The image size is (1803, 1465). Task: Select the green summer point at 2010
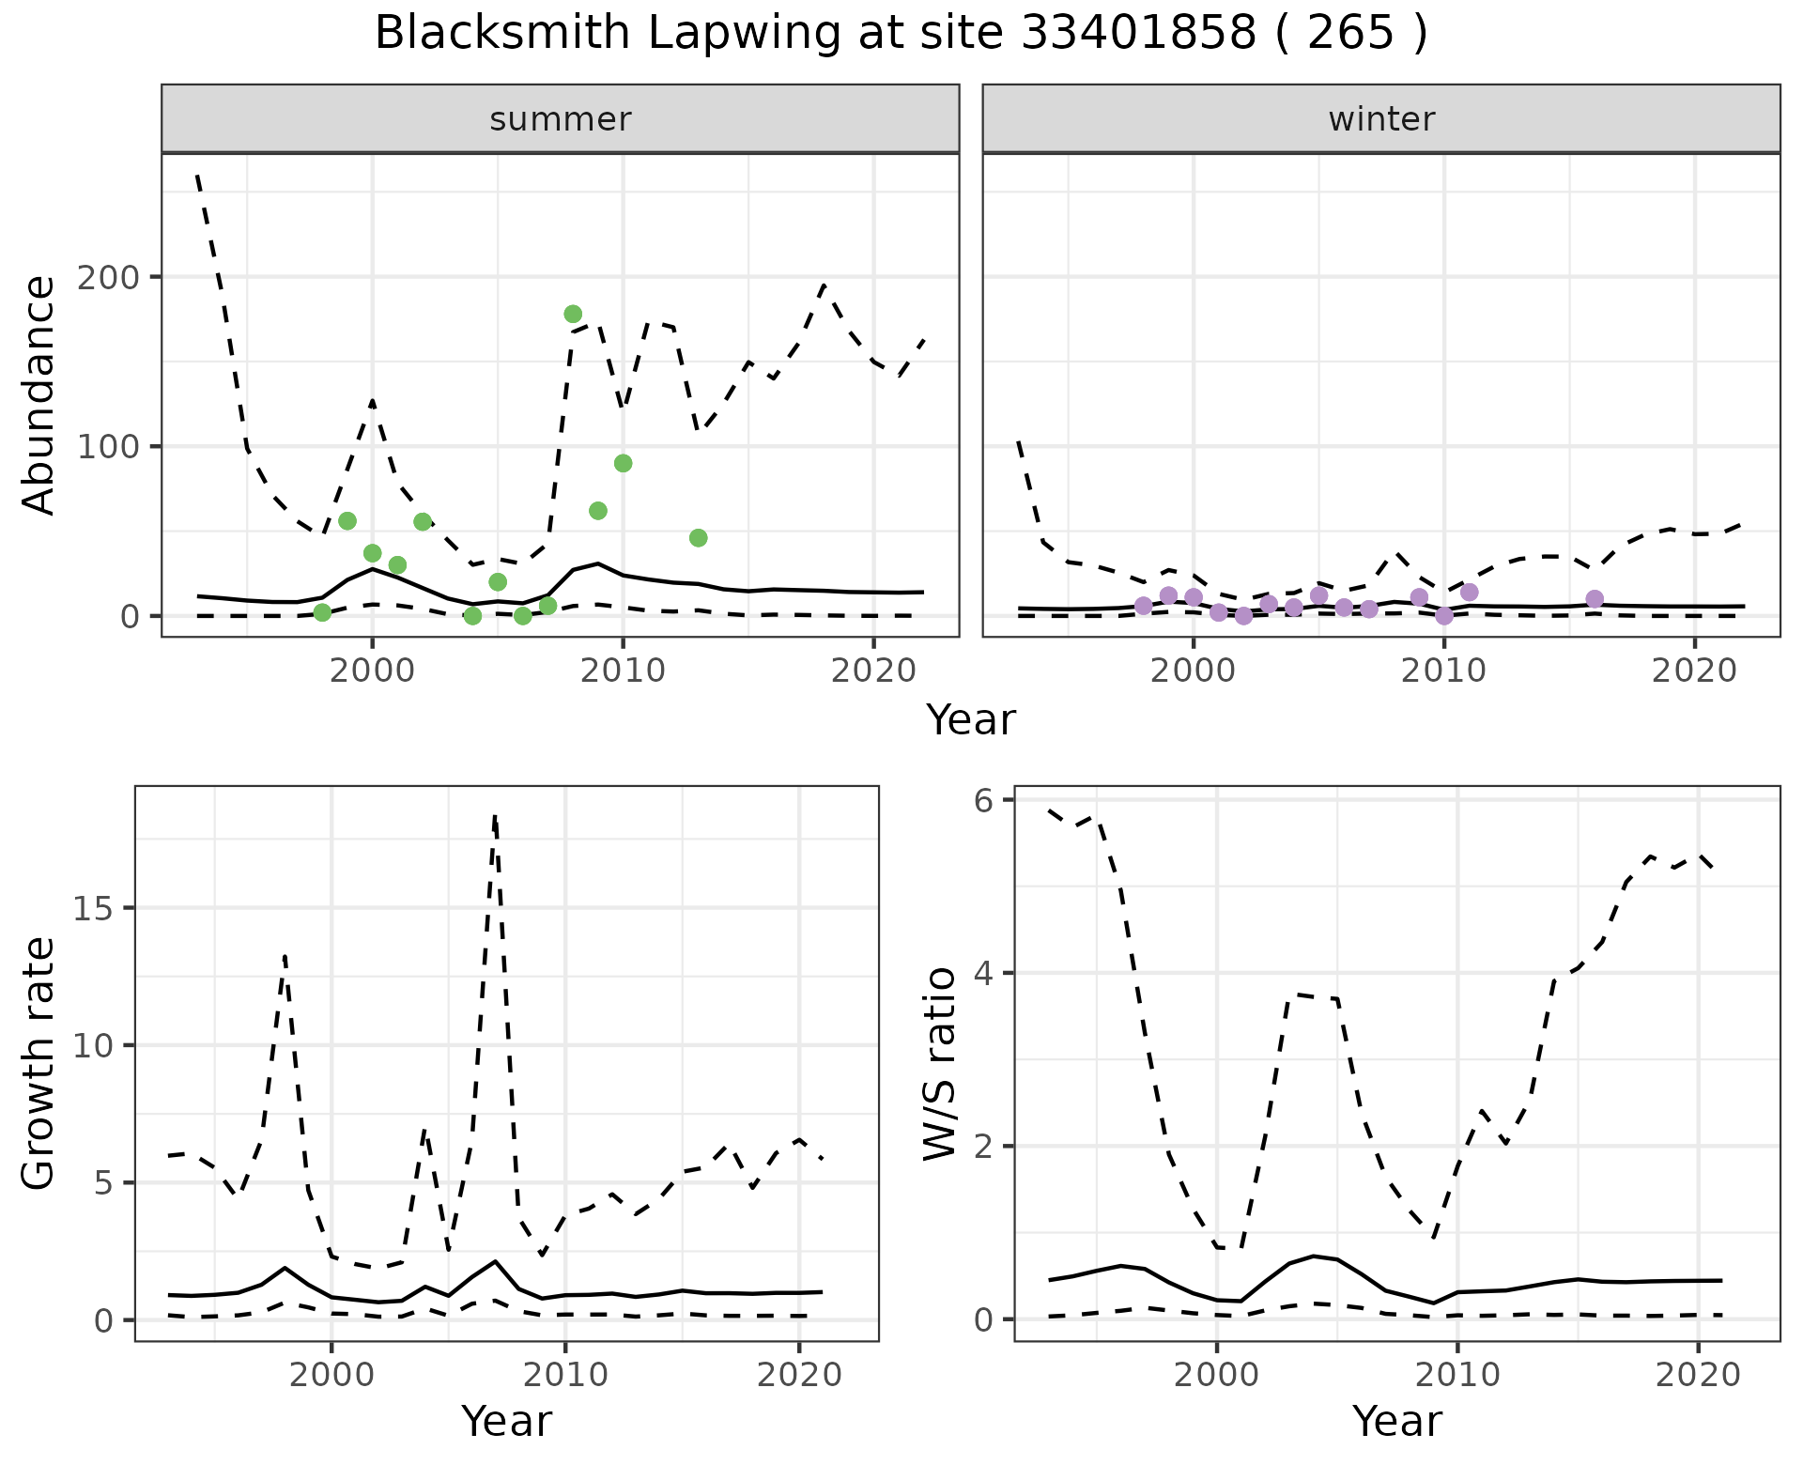point(623,463)
